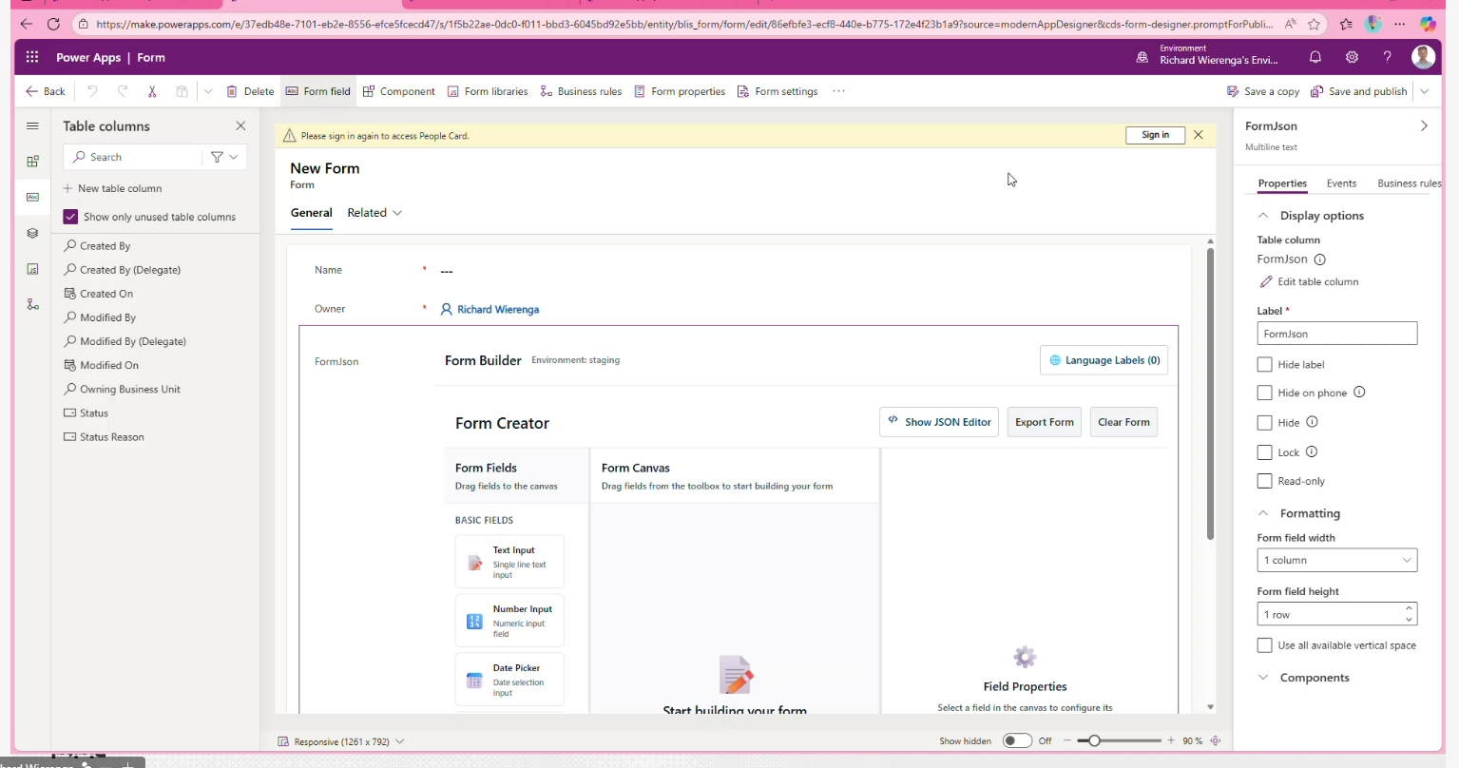
Task: Toggle the Show hidden switch
Action: (1016, 740)
